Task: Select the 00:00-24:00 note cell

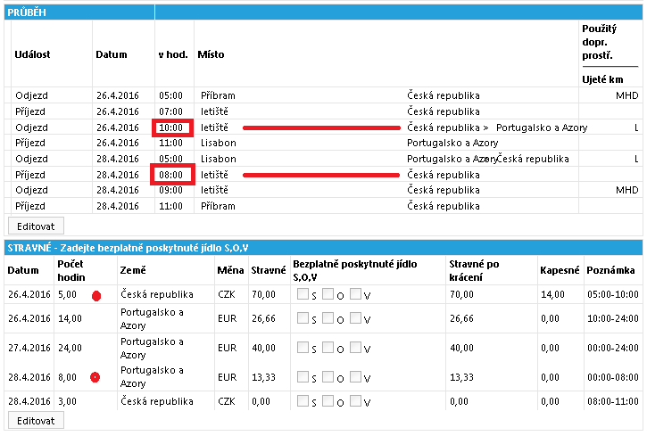Action: coord(613,348)
